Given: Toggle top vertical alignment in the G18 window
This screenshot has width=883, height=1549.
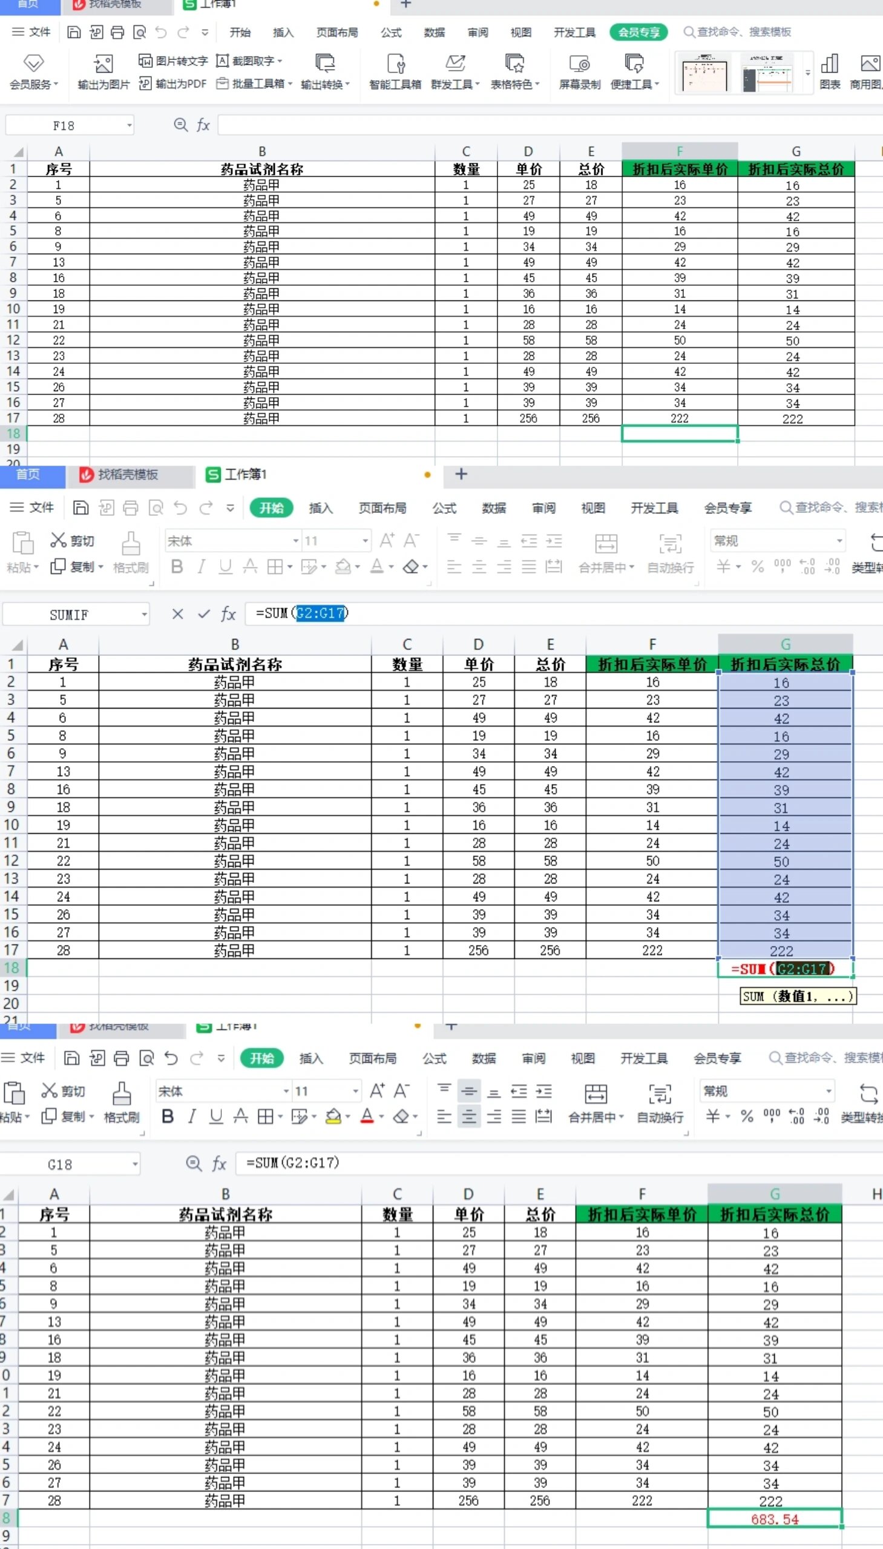Looking at the screenshot, I should [x=444, y=1090].
